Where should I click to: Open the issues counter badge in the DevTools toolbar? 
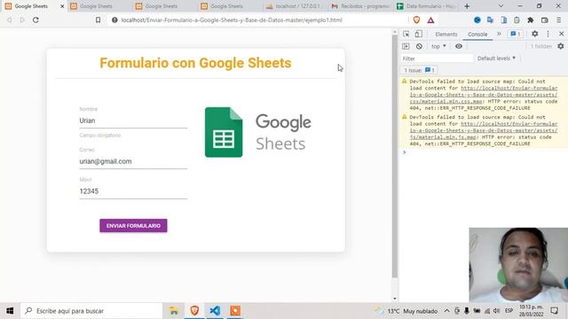[x=515, y=34]
